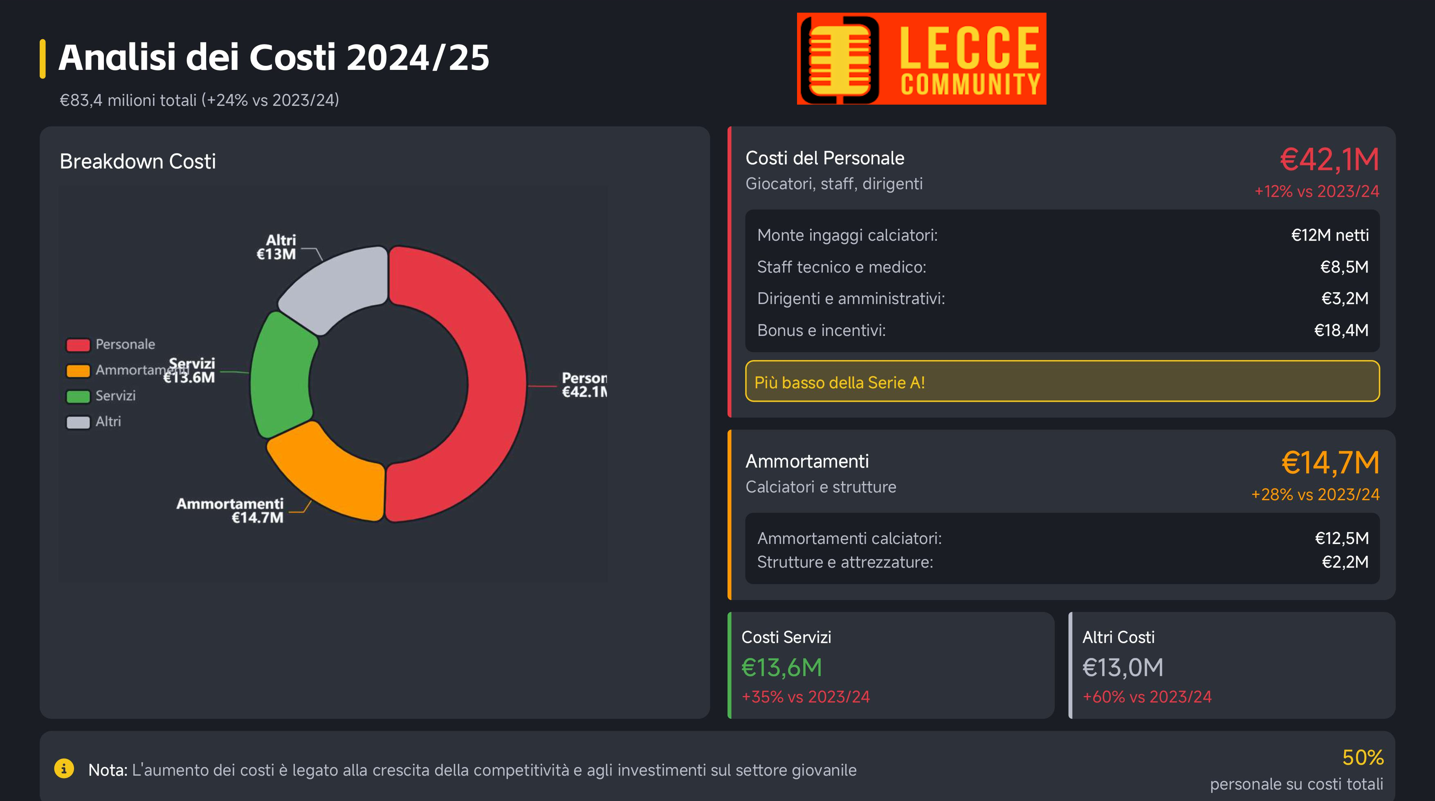Click the Altri Costi €13,0M card

click(x=1232, y=665)
